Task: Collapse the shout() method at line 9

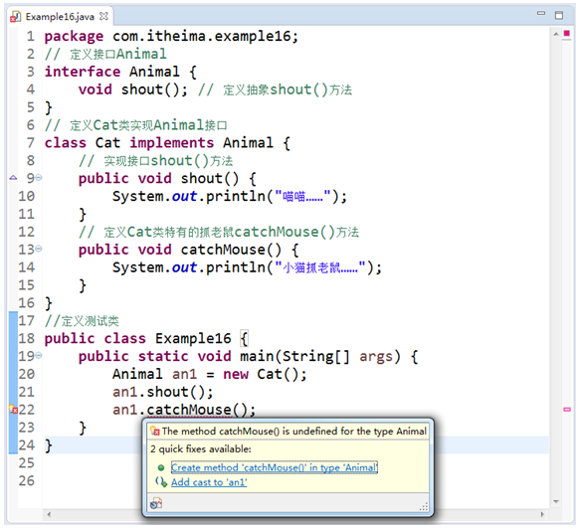Action: pos(39,178)
